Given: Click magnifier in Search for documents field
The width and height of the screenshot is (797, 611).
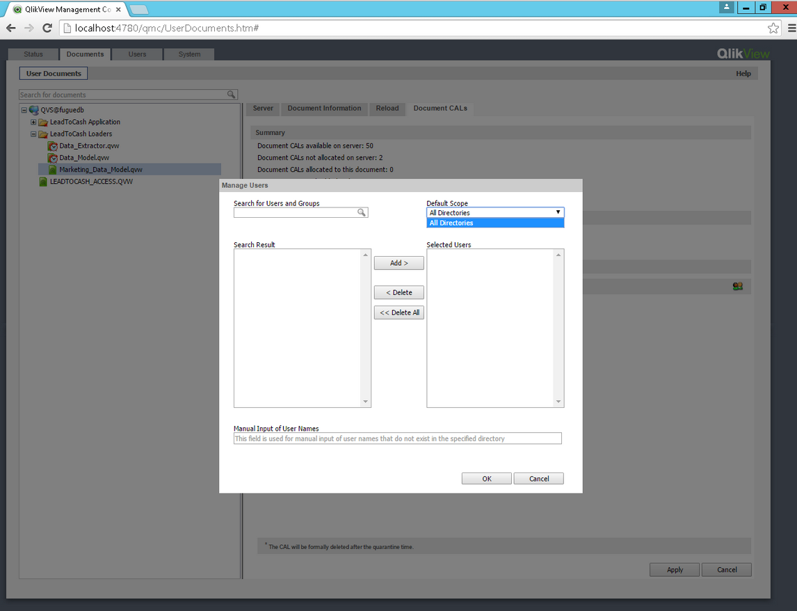Looking at the screenshot, I should pos(232,95).
